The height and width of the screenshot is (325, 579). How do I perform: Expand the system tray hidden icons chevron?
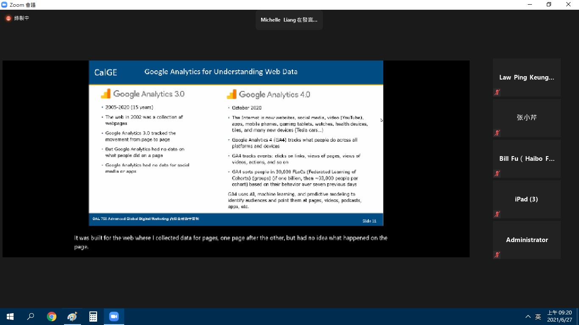pyautogui.click(x=528, y=317)
